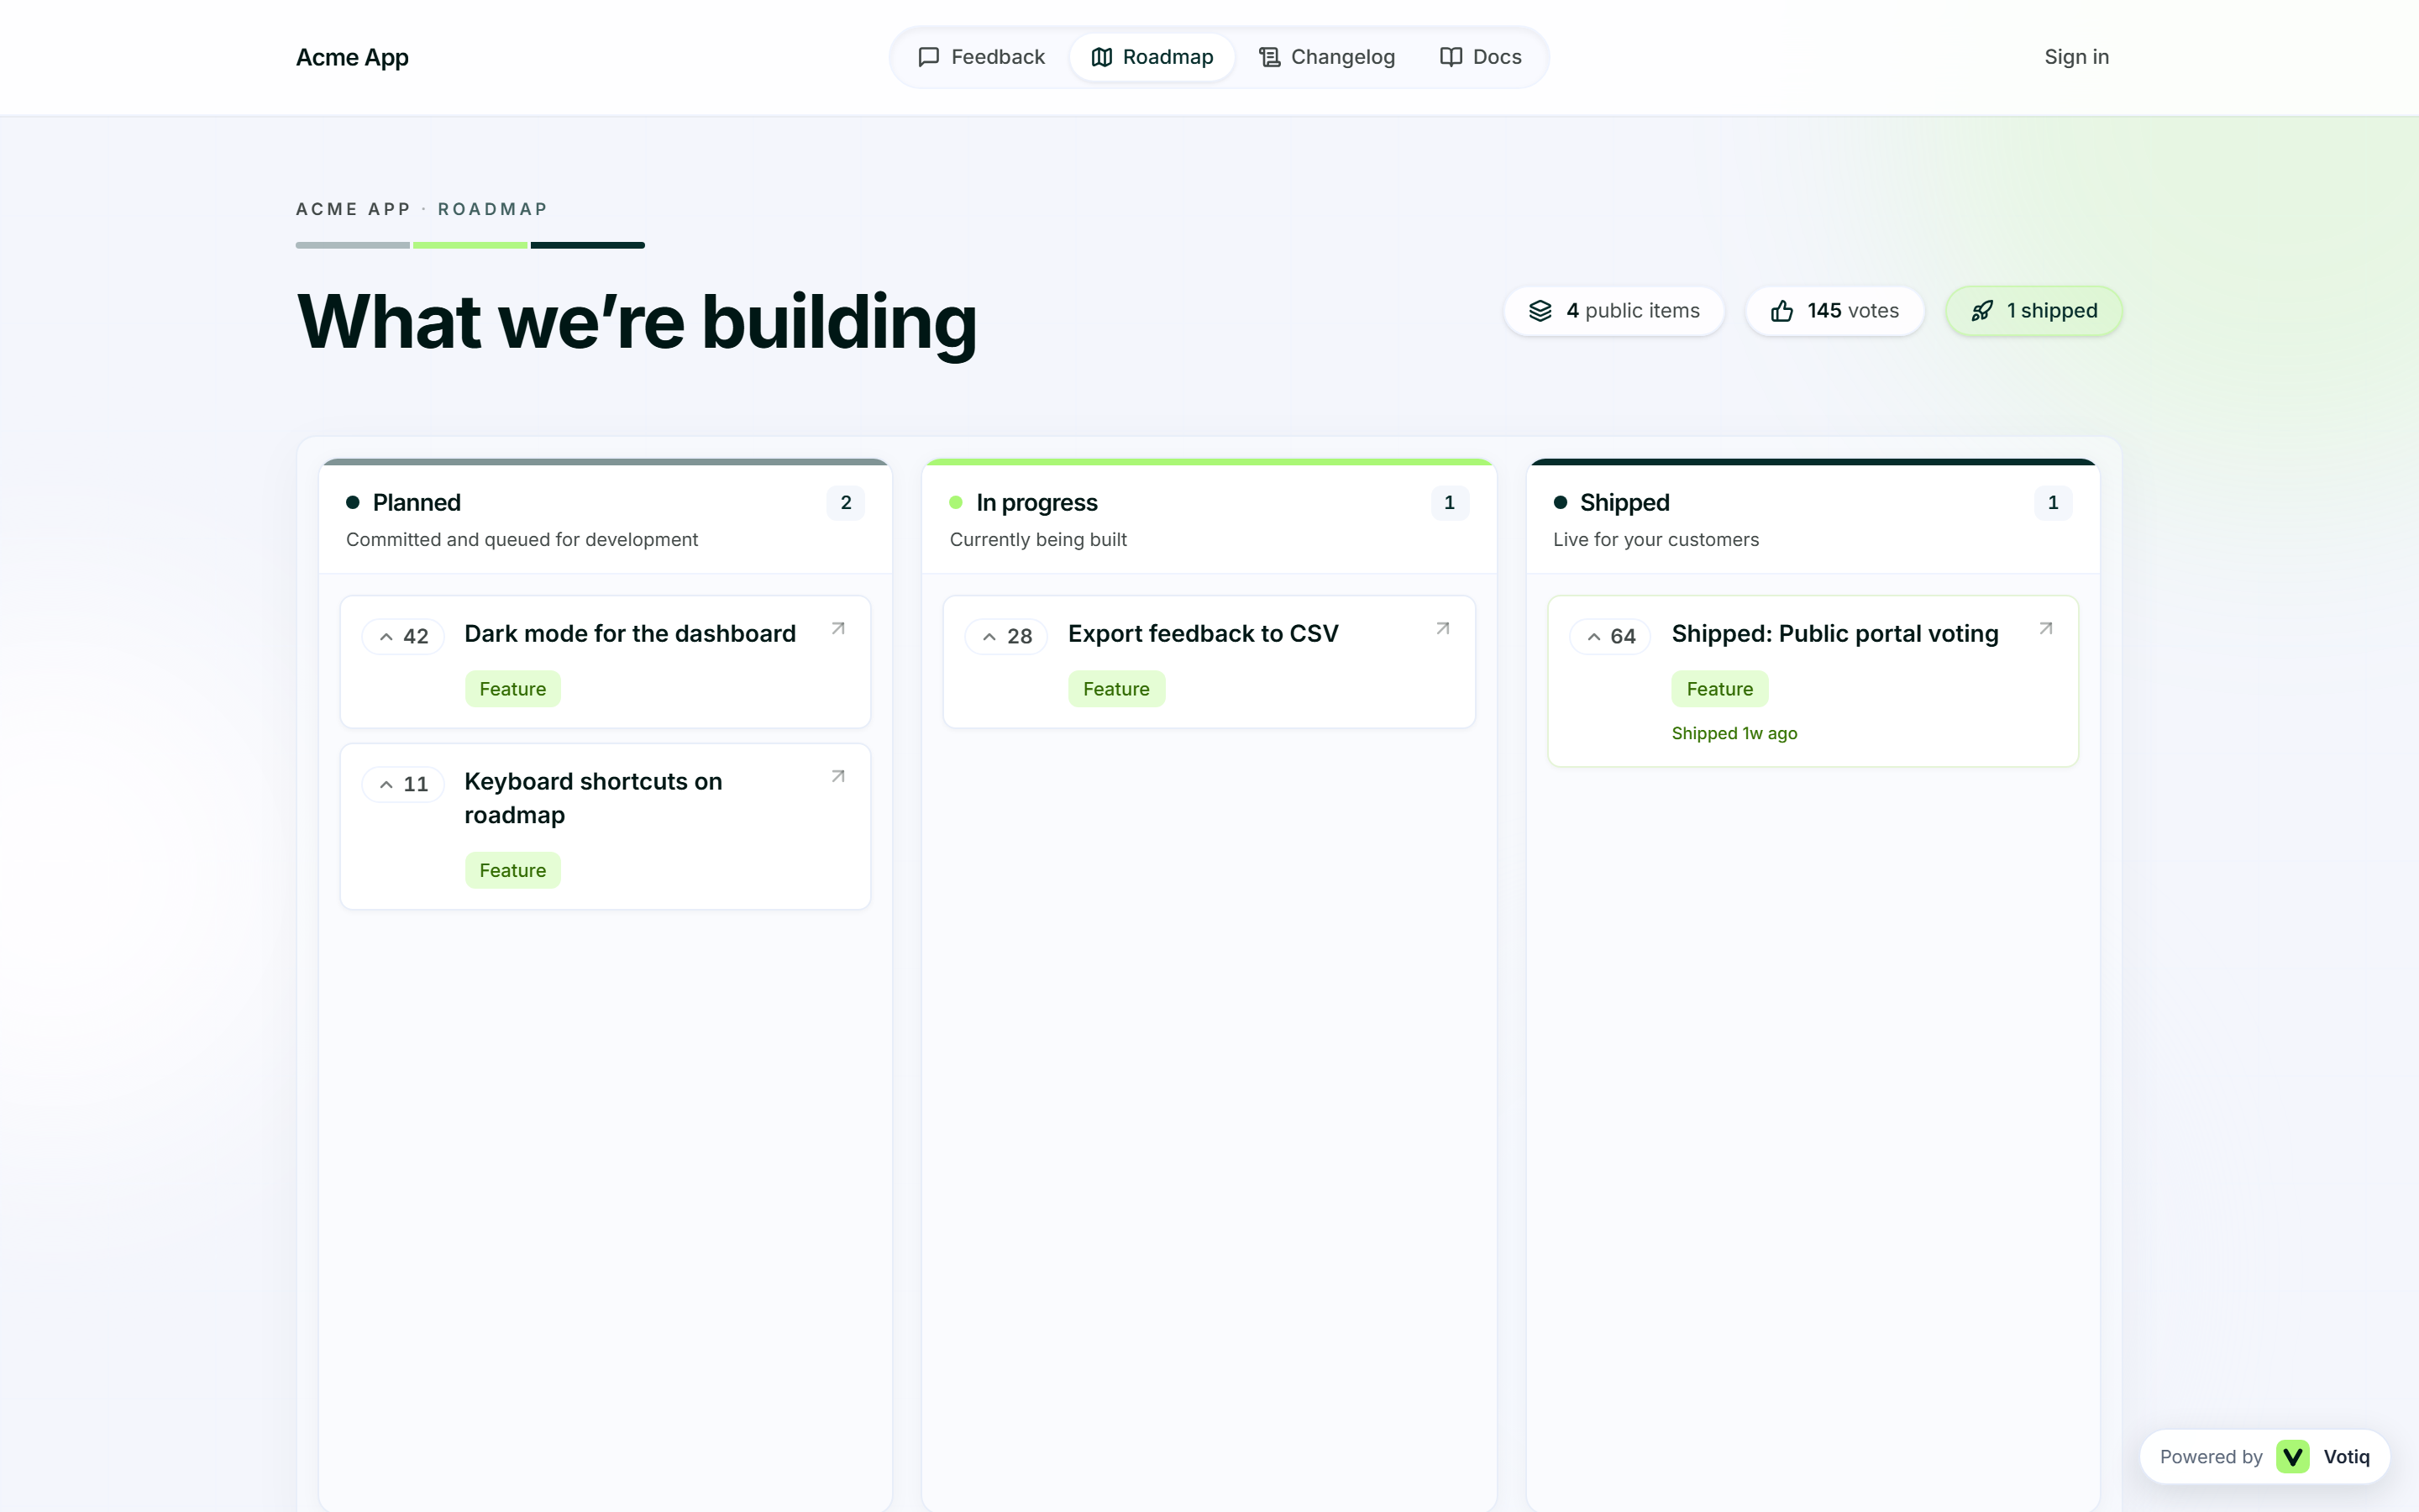Open the Feedback tab

[980, 57]
